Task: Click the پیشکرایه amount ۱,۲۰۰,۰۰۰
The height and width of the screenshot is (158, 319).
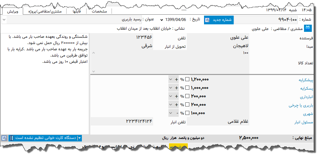Action: point(200,80)
